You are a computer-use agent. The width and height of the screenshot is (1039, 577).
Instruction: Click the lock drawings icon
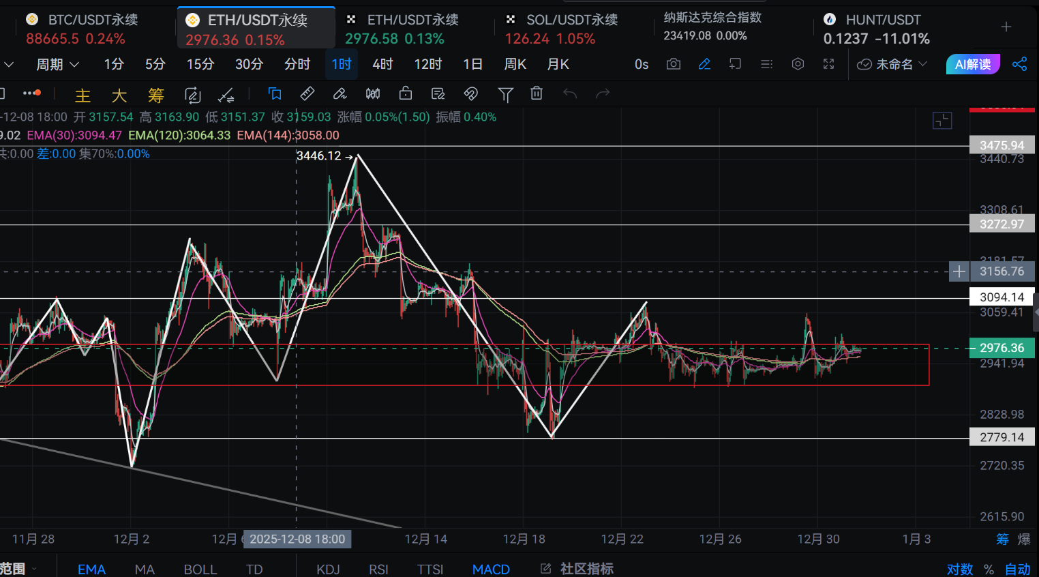point(406,93)
